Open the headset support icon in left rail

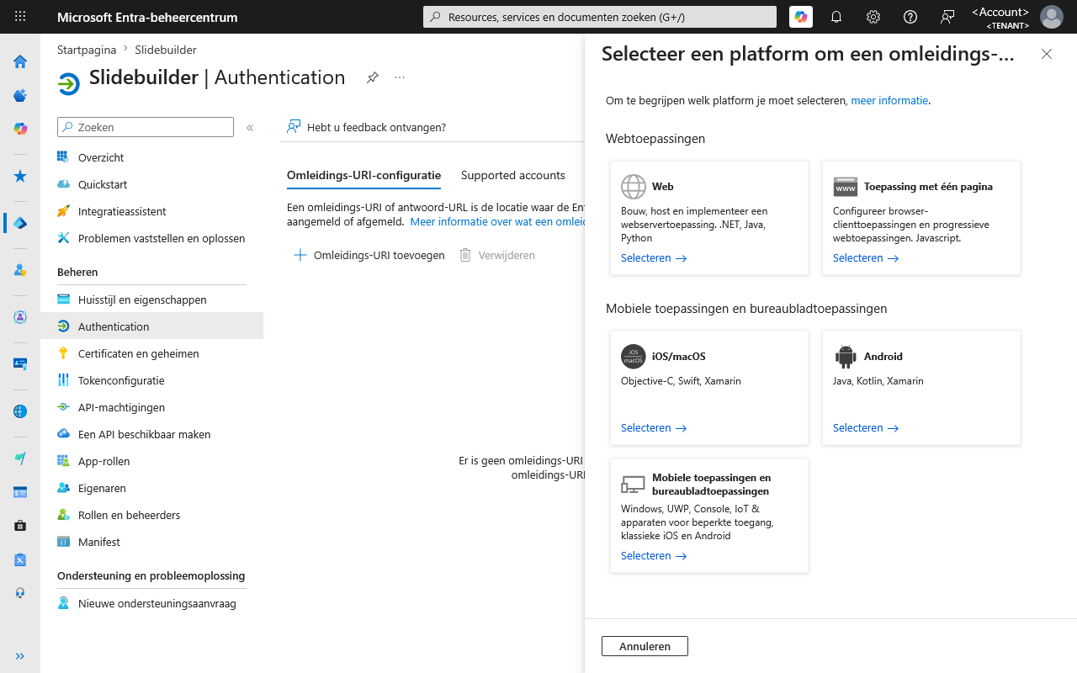[20, 593]
